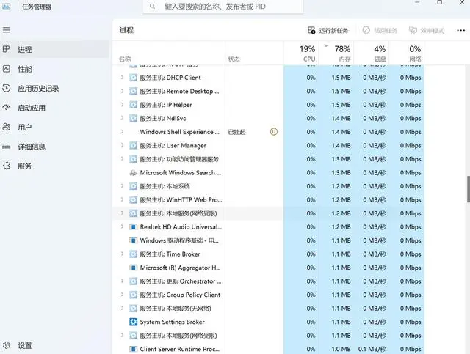Click the Settings gear icon
The width and height of the screenshot is (470, 354).
pos(7,345)
